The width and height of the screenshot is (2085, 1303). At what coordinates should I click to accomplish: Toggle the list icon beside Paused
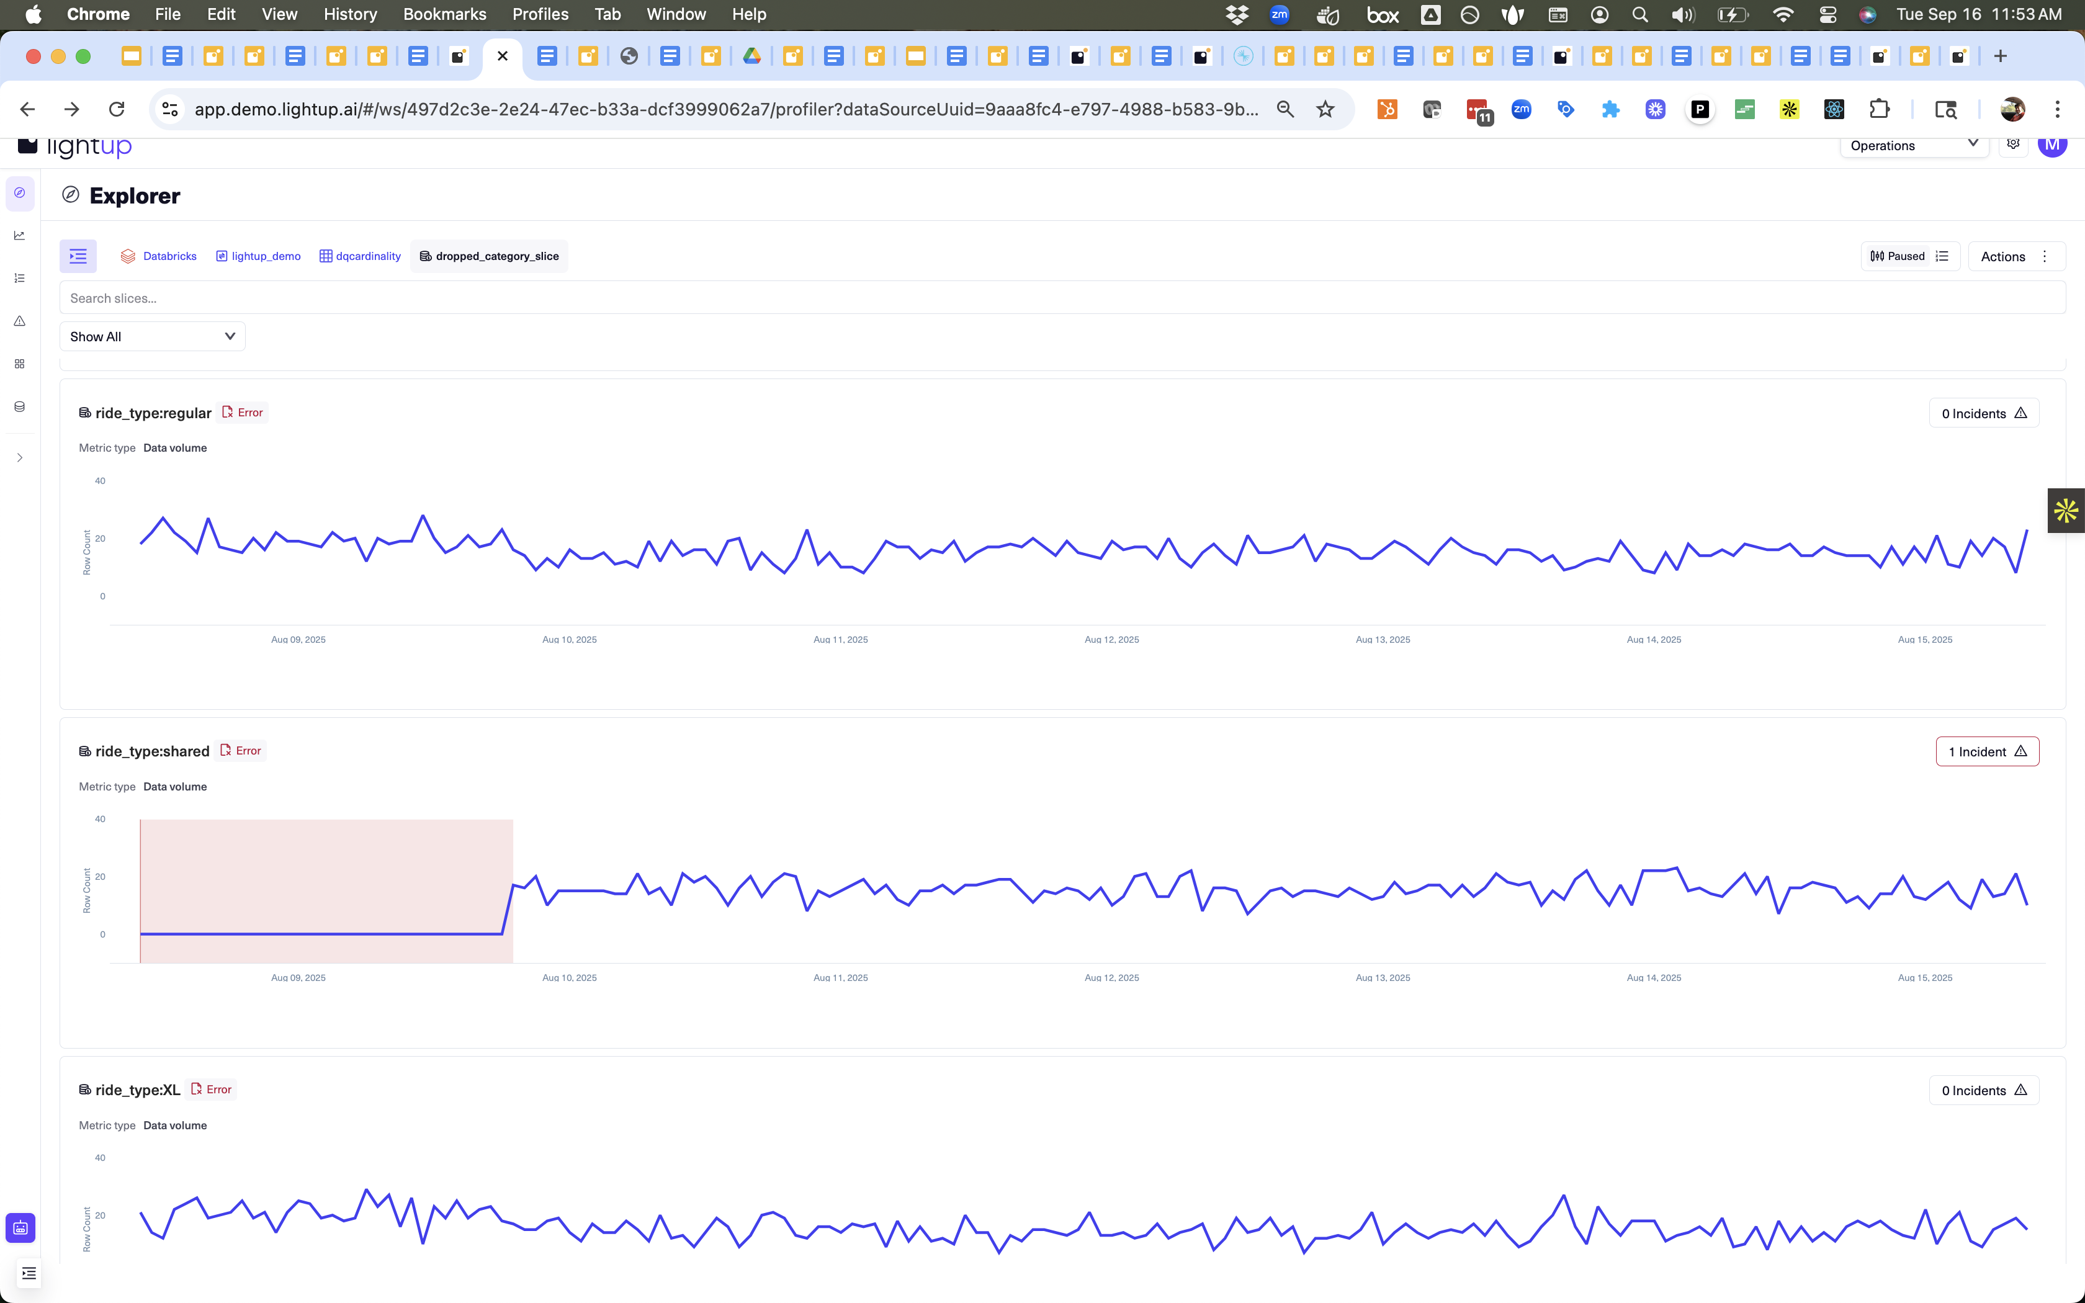(1943, 256)
